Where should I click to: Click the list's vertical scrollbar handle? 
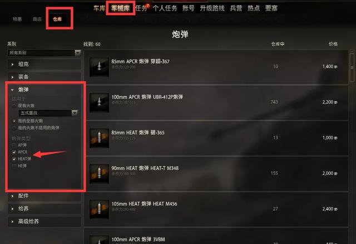[352, 67]
